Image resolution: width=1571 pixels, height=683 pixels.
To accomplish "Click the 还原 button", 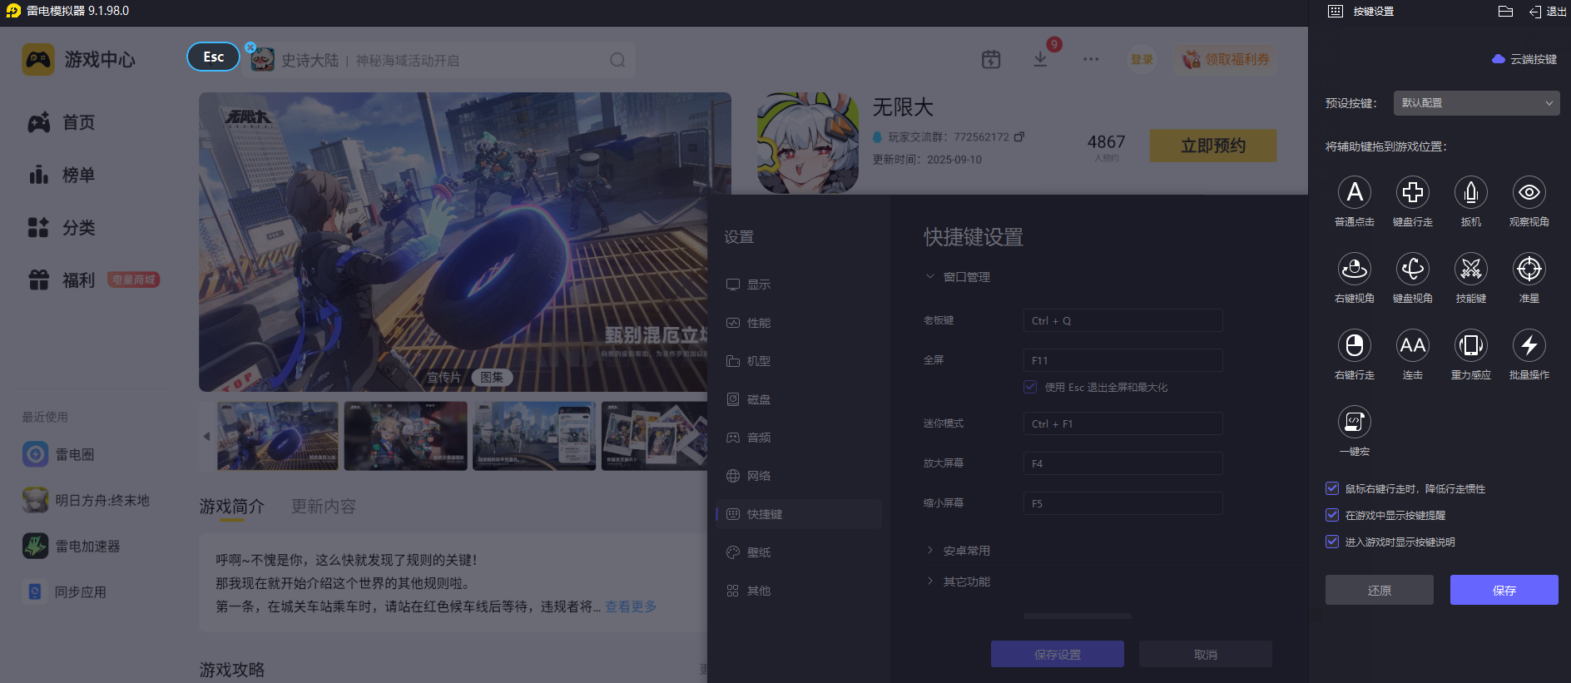I will 1380,590.
